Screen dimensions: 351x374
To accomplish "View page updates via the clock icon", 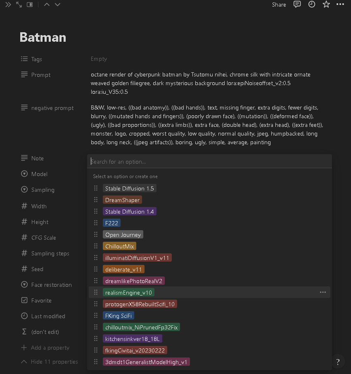I will (x=312, y=5).
